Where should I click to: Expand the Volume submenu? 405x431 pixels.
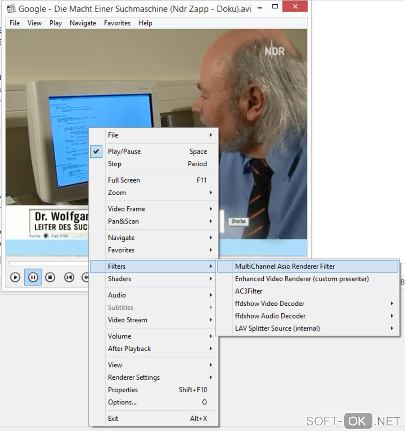(x=154, y=336)
